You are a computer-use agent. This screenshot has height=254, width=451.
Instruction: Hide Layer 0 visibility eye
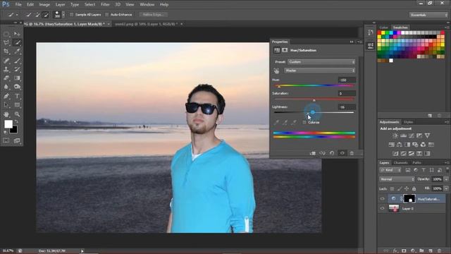tap(383, 209)
